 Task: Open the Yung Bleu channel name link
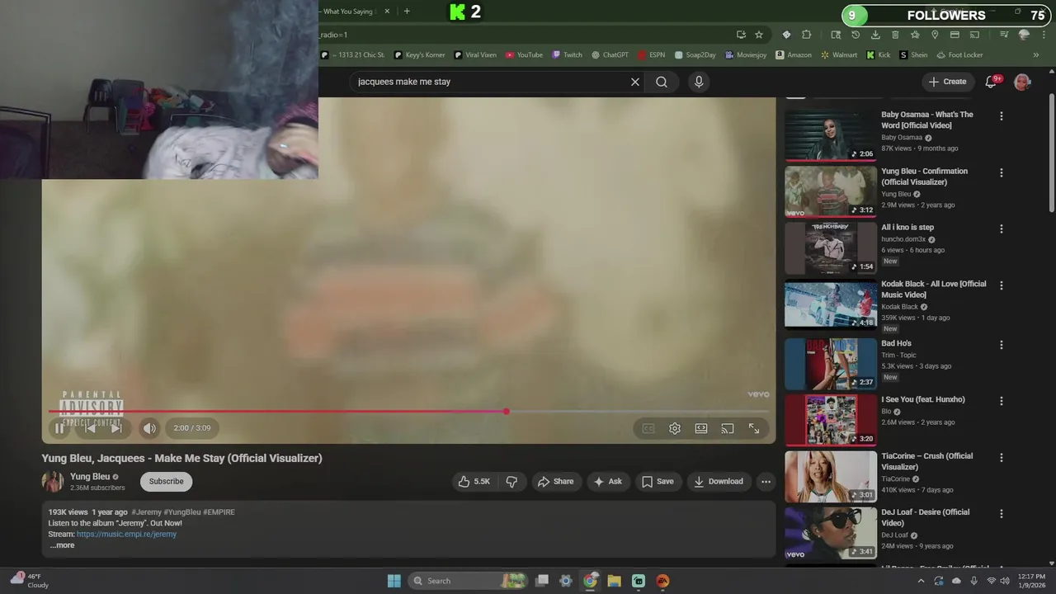coord(90,477)
